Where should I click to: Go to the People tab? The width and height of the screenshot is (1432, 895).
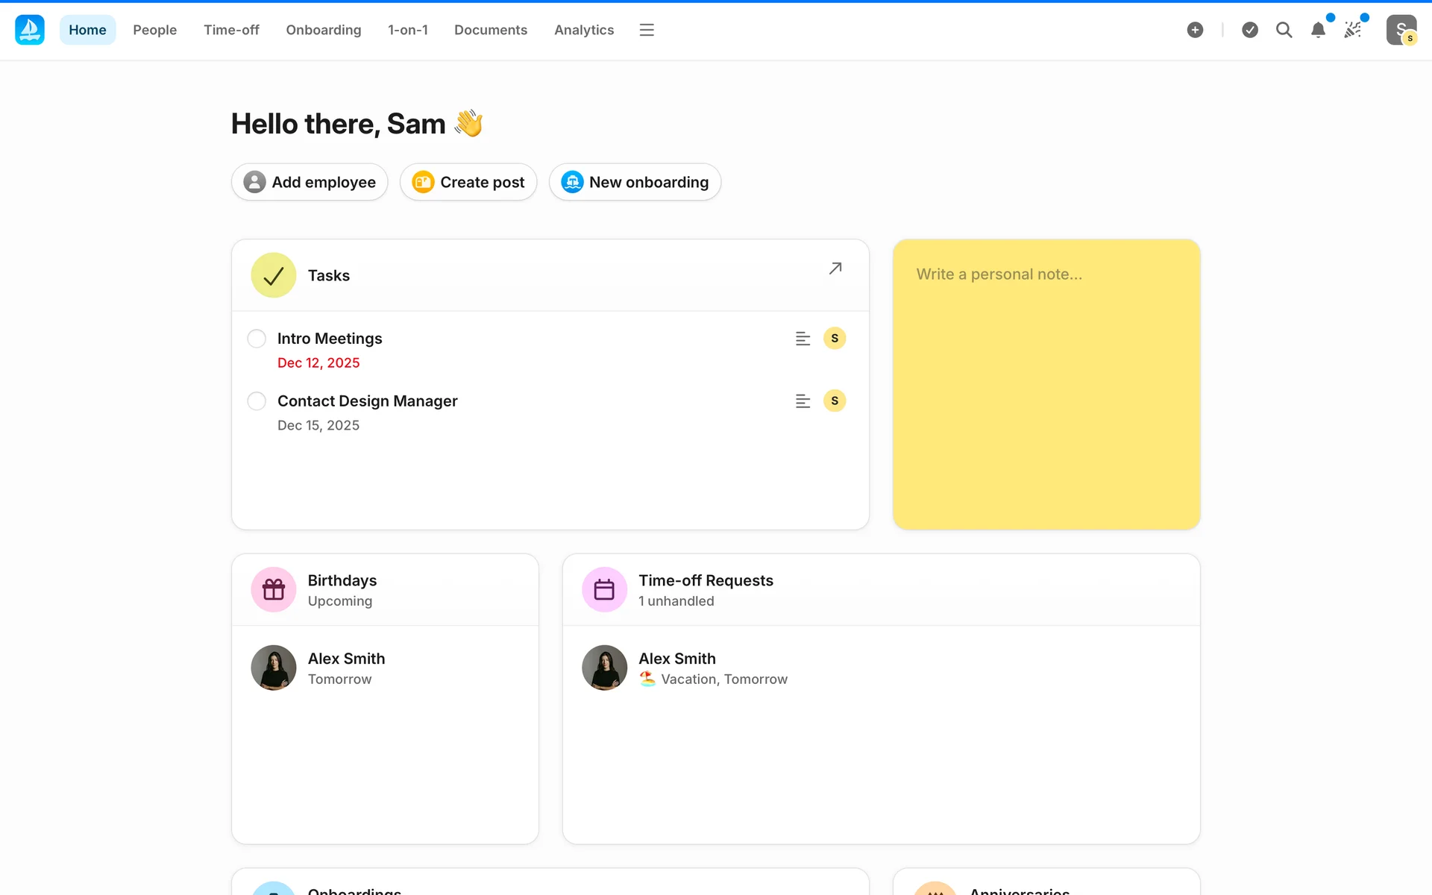point(154,30)
